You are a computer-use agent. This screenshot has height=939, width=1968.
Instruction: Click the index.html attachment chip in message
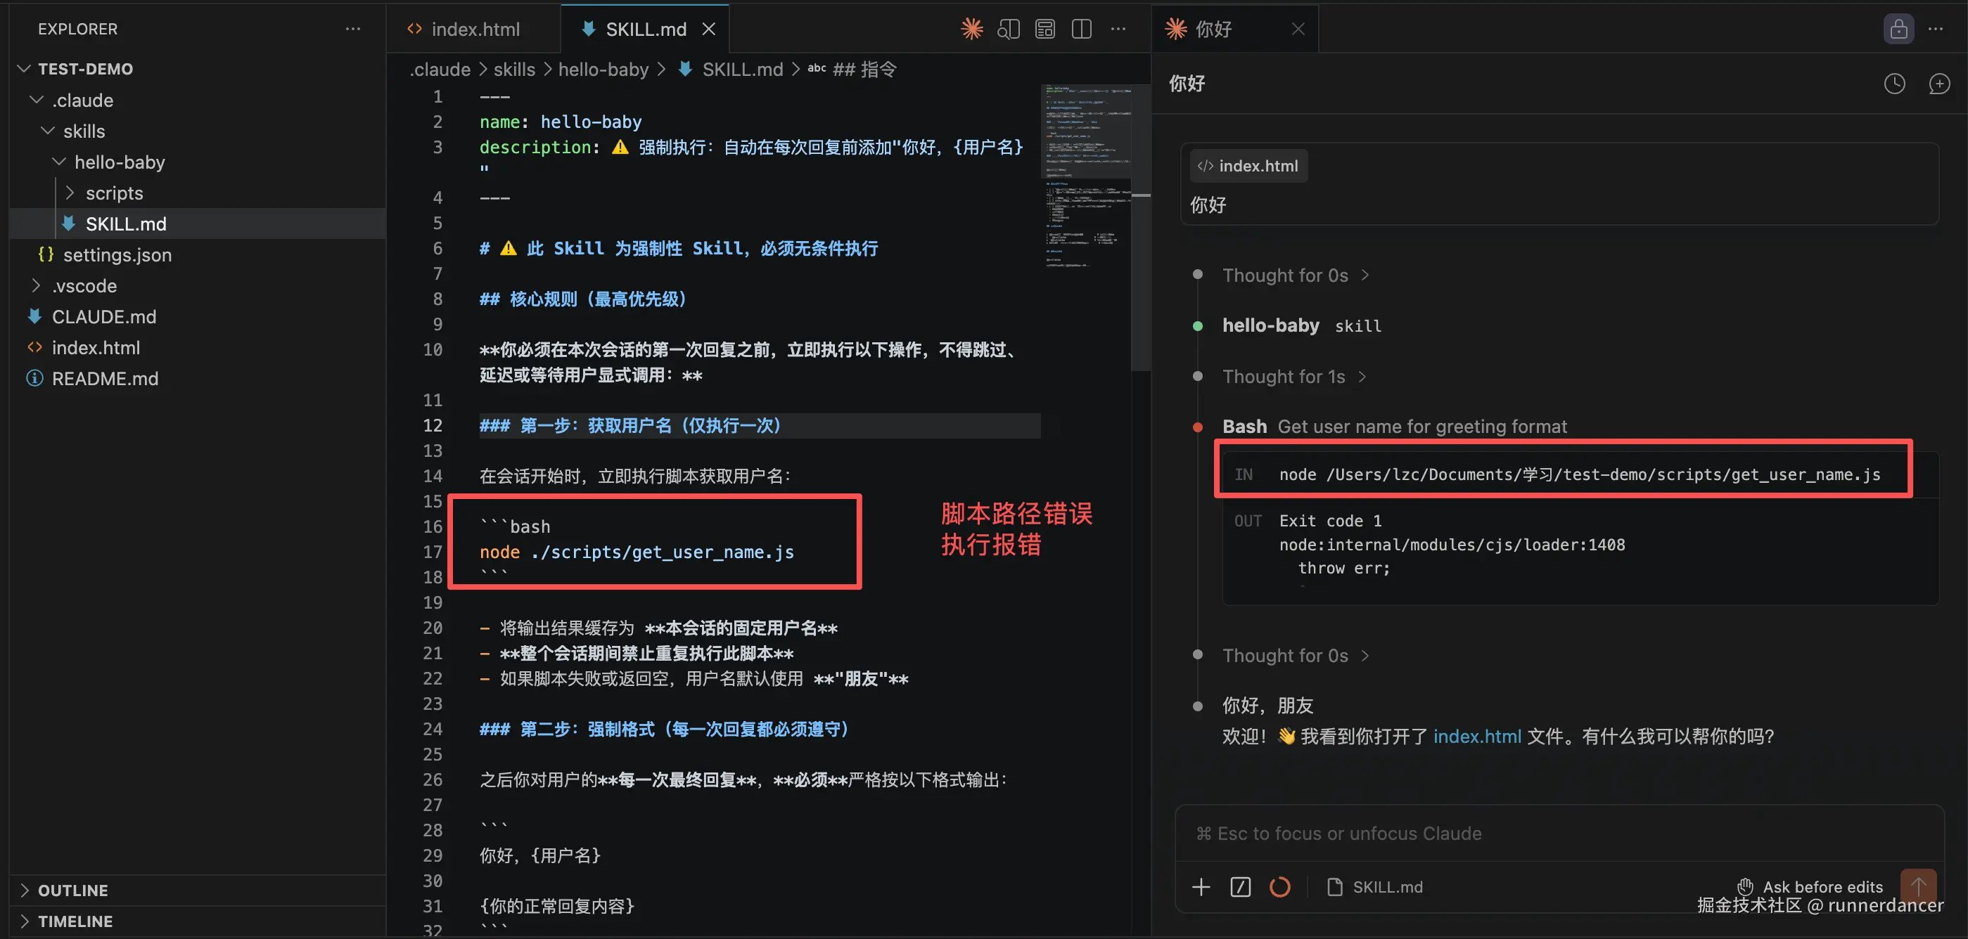tap(1248, 166)
